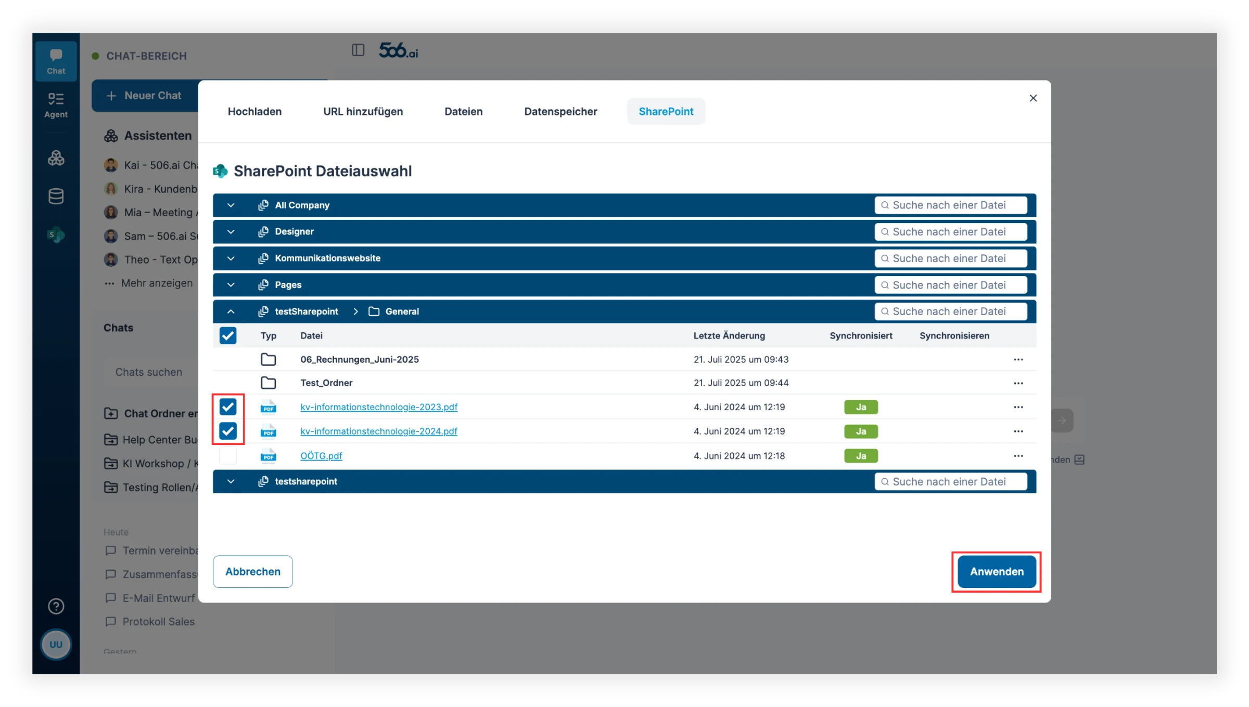Open more options for kv-informationstechnologie-2024.pdf
Viewport: 1249px width, 707px height.
pyautogui.click(x=1018, y=431)
